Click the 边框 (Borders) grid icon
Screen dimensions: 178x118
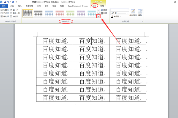coord(102,13)
